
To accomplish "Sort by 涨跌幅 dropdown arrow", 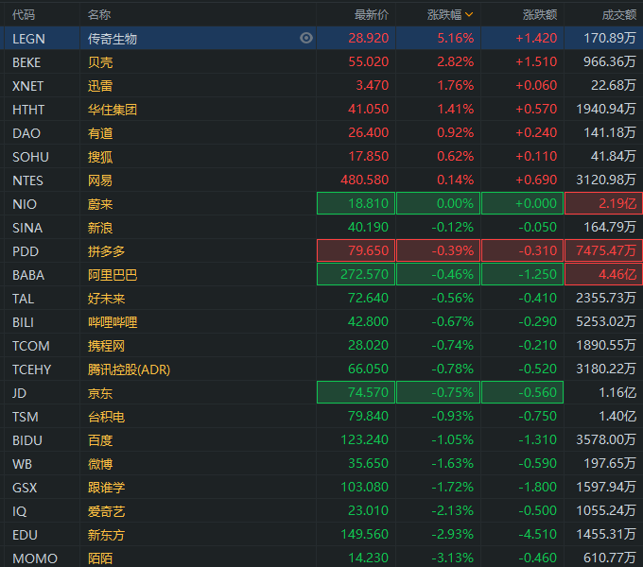I will [x=469, y=15].
